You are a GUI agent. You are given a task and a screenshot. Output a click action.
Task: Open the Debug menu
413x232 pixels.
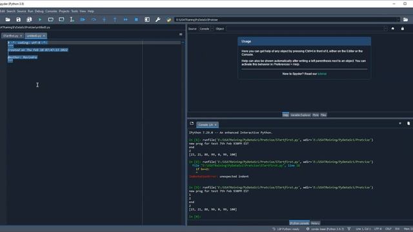[39, 12]
